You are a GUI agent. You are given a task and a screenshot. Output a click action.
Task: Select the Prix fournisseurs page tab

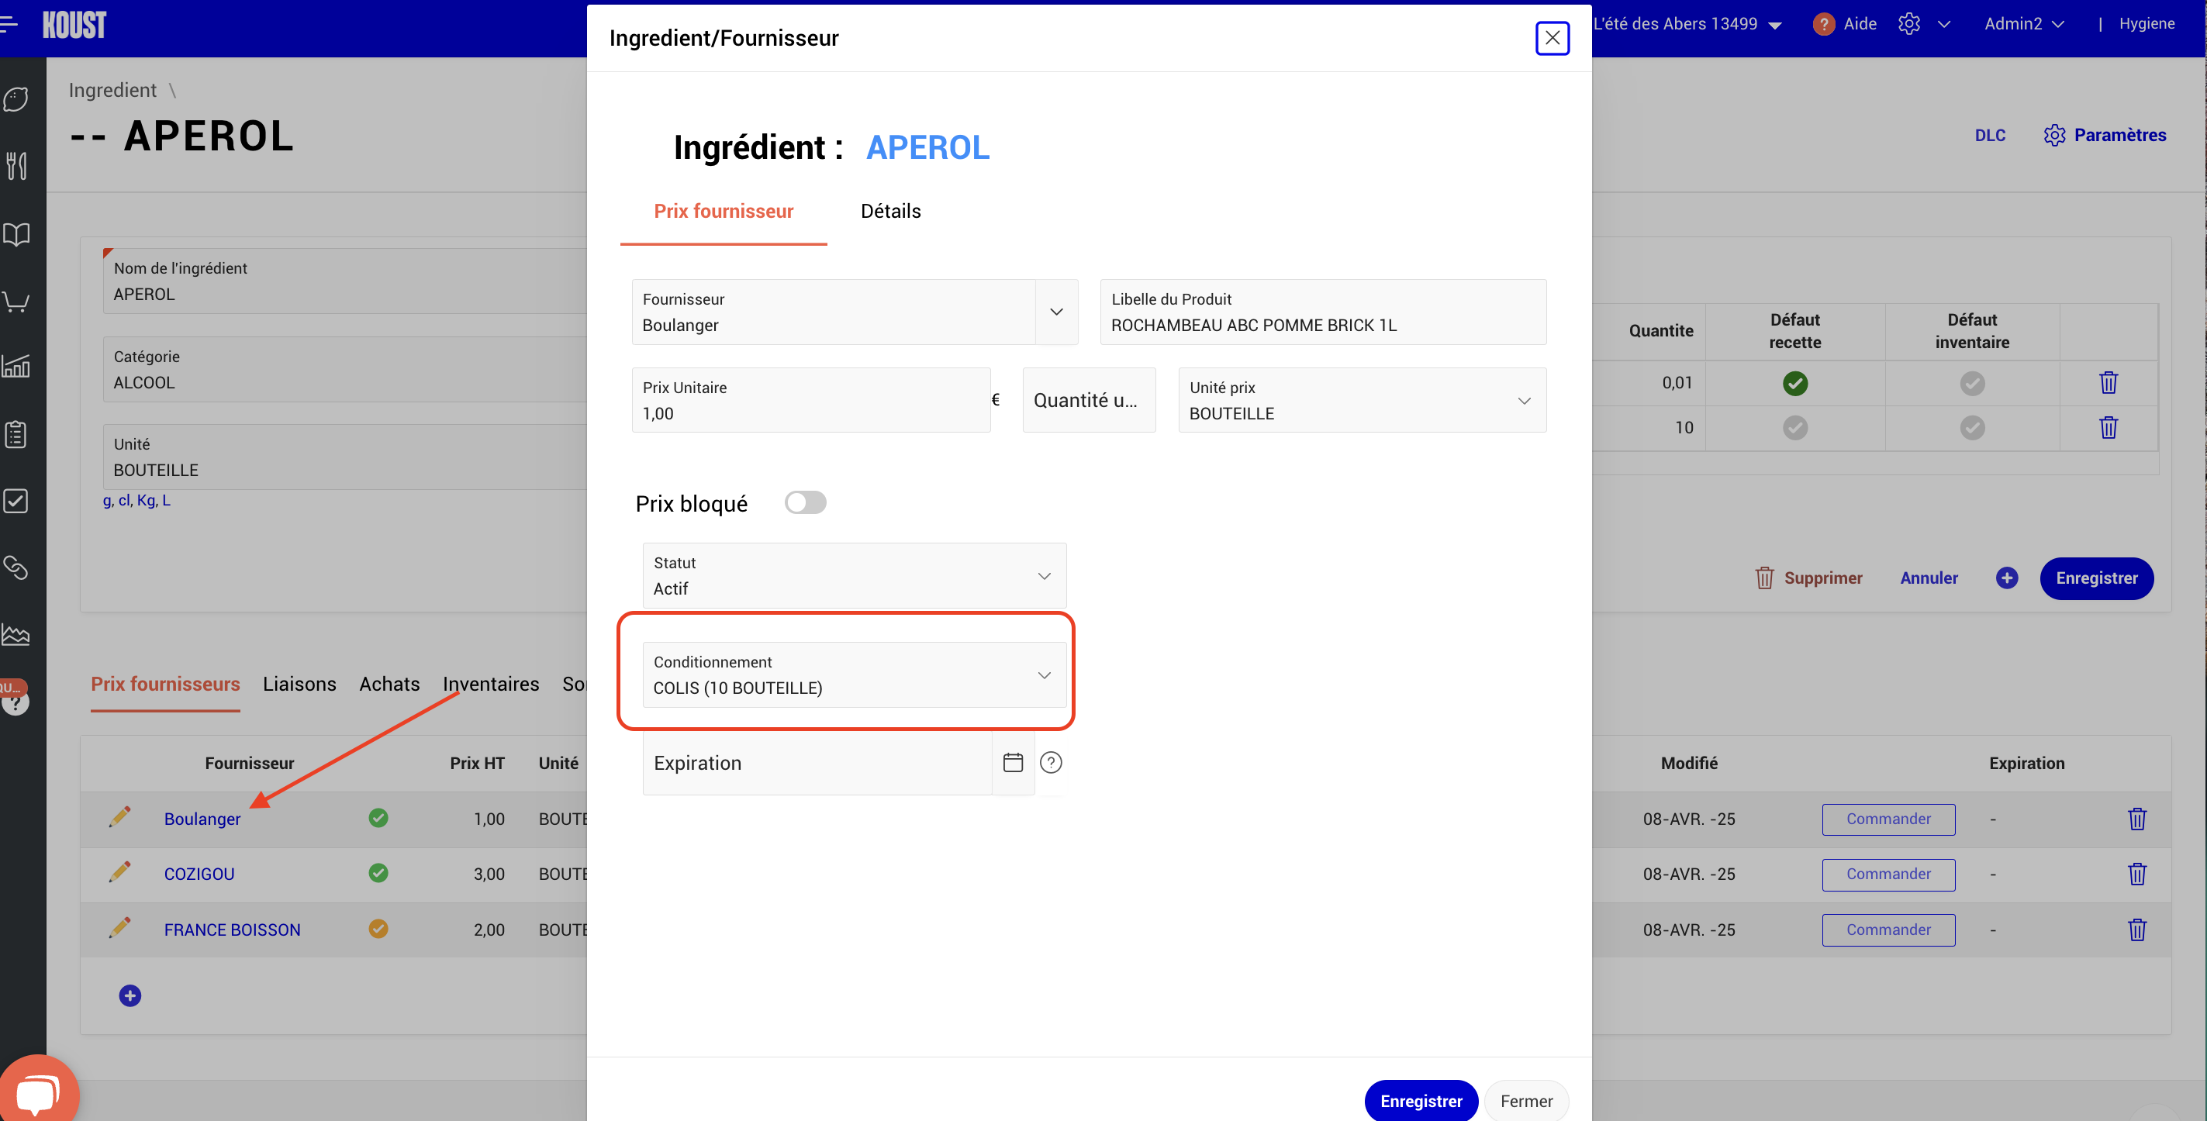[x=165, y=684]
